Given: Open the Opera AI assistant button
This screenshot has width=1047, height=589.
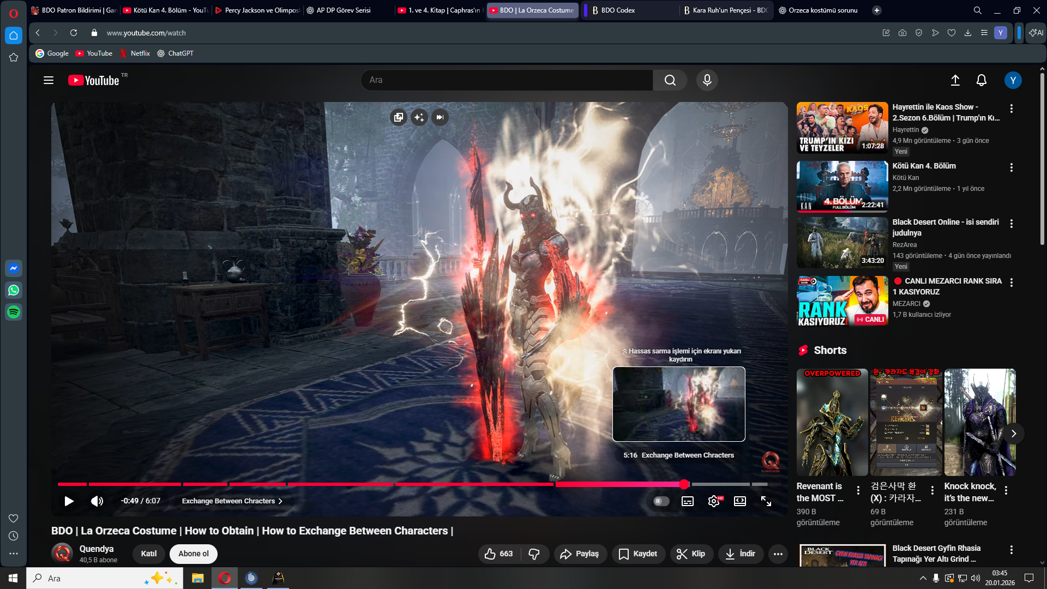Looking at the screenshot, I should click(1036, 33).
